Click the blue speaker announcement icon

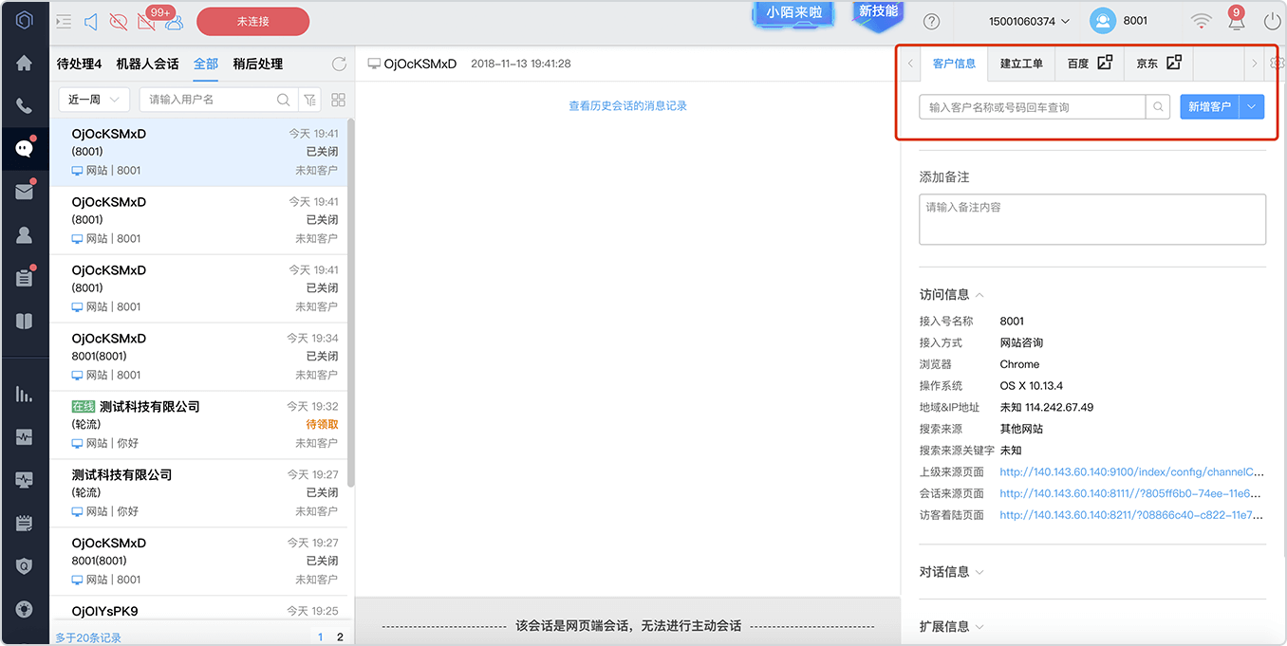[x=91, y=21]
